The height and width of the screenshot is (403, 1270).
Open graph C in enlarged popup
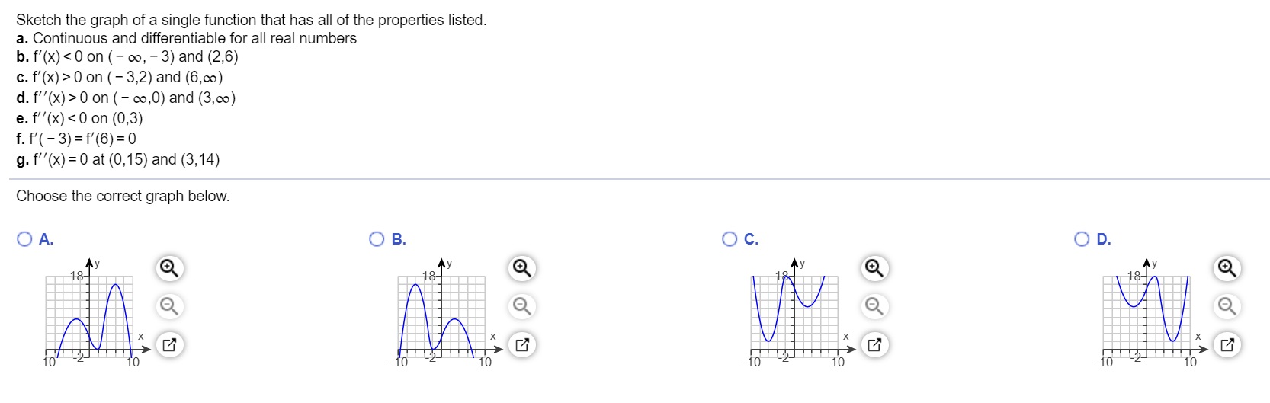[875, 345]
